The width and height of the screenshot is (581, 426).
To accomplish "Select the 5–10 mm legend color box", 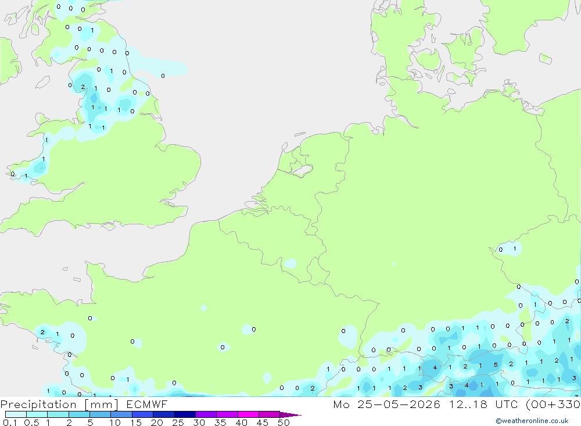I will 101,414.
